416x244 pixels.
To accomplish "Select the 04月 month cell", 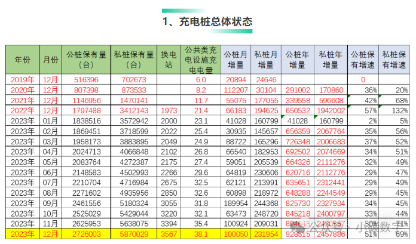I will [51, 152].
